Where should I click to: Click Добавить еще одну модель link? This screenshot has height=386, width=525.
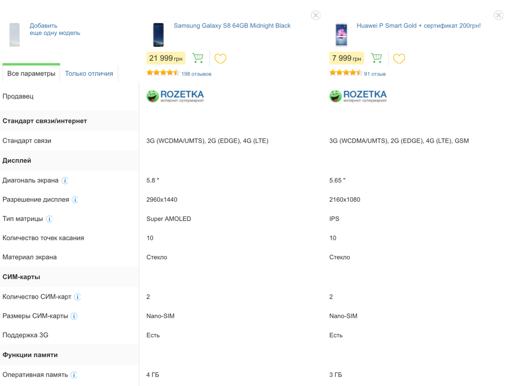pos(55,29)
